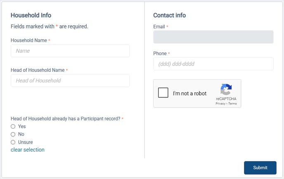
Task: Select the Yes radio button
Action: pos(13,127)
